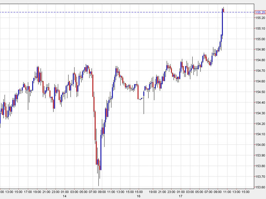The width and height of the screenshot is (266, 199).
Task: Select the dashed blue price line
Action: click(136, 12)
